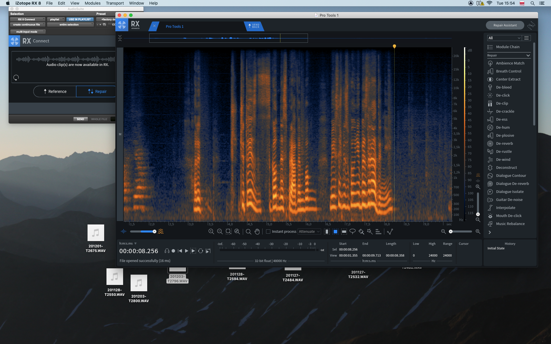The image size is (551, 344).
Task: Toggle the M channel button left of the spectrogram
Action: pos(120,134)
